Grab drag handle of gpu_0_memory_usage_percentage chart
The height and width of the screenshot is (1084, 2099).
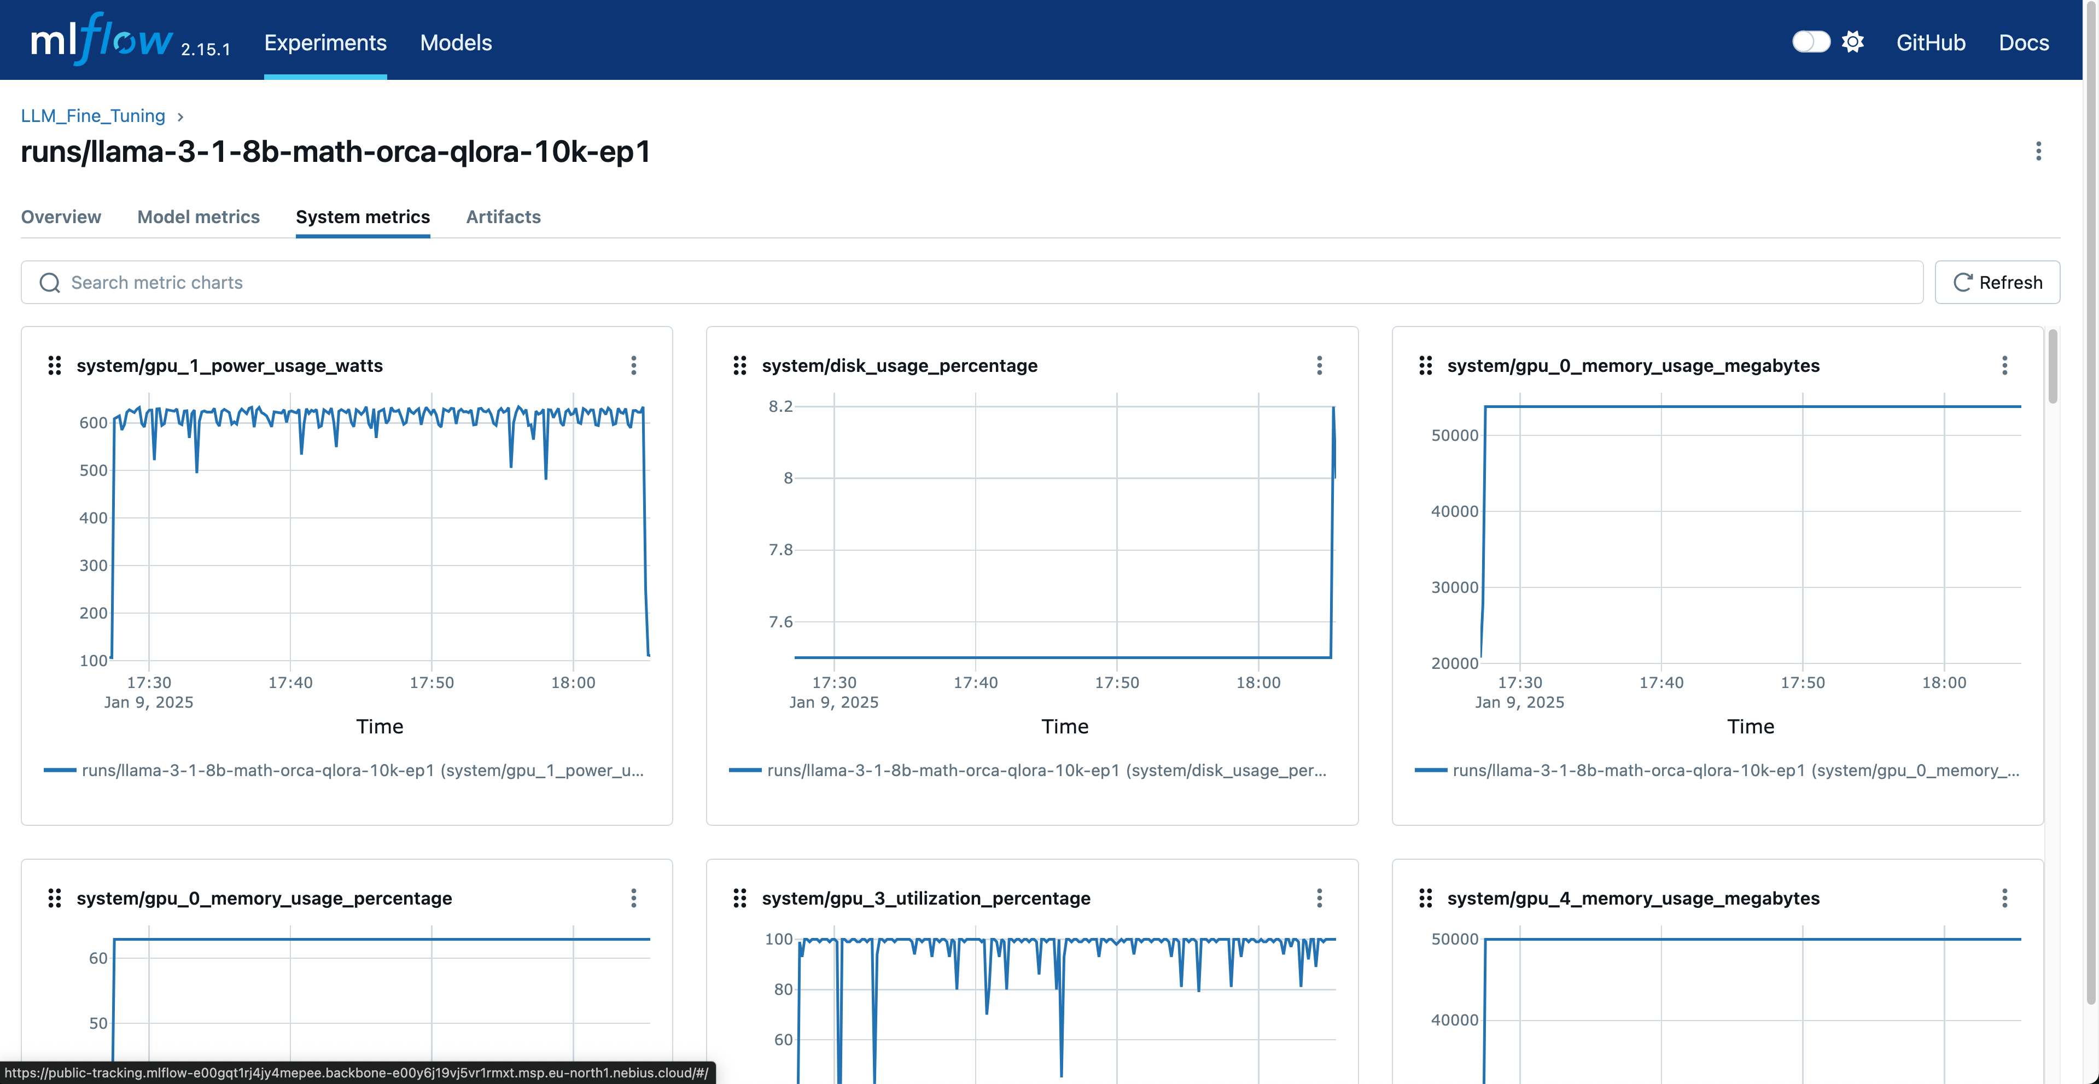coord(55,897)
